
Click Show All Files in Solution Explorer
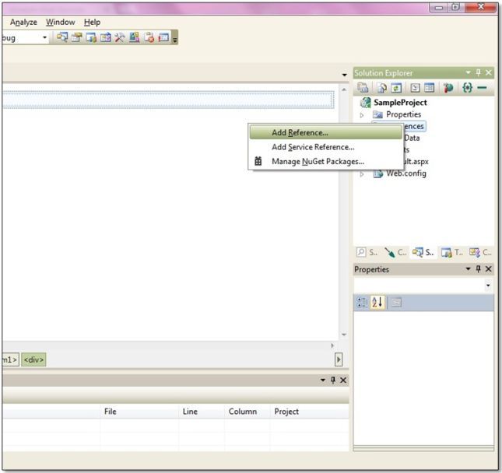coord(381,87)
